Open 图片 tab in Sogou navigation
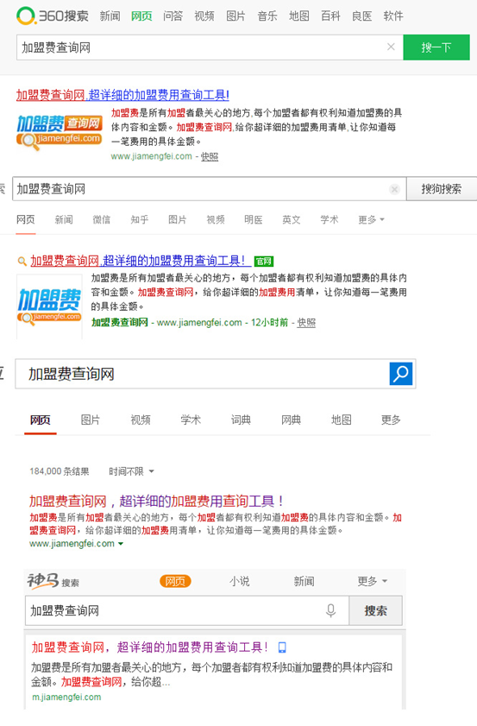Image resolution: width=477 pixels, height=726 pixels. pyautogui.click(x=178, y=219)
